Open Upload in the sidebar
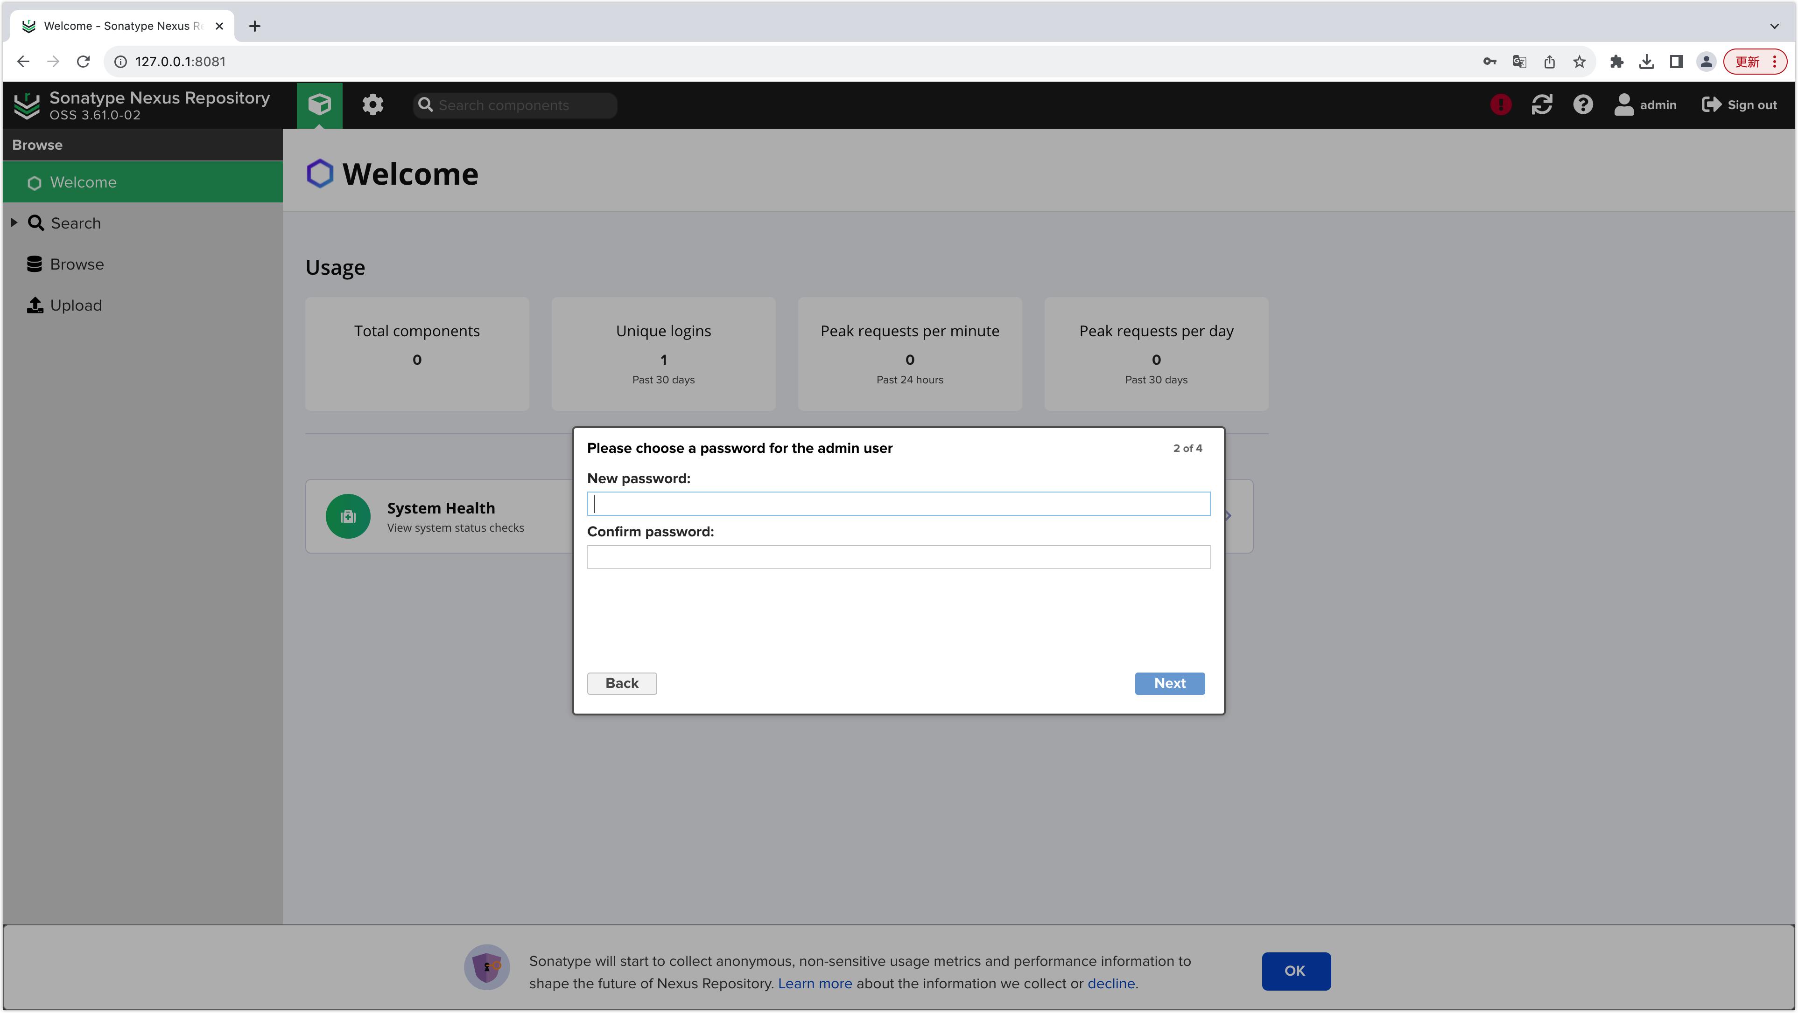This screenshot has height=1013, width=1798. 75,305
